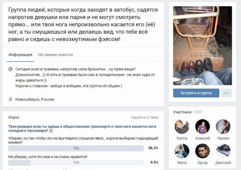Open the poll question title link

coord(82,128)
